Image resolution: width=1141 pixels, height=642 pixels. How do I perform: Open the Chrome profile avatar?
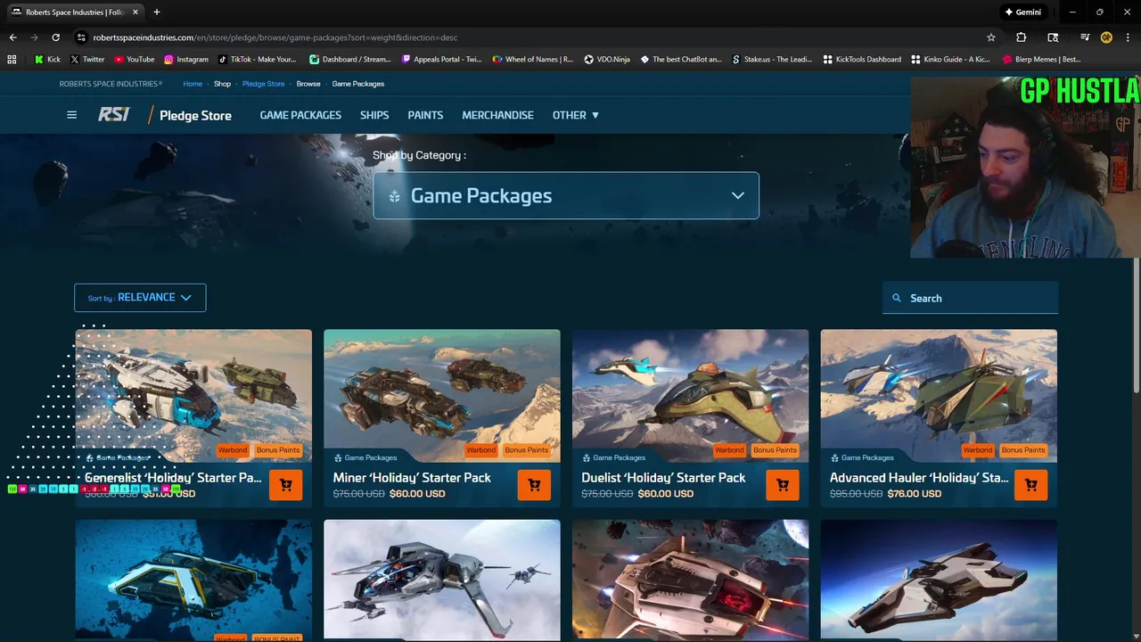(x=1106, y=37)
